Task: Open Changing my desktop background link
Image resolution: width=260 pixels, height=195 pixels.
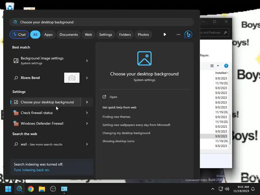Action: pyautogui.click(x=126, y=133)
